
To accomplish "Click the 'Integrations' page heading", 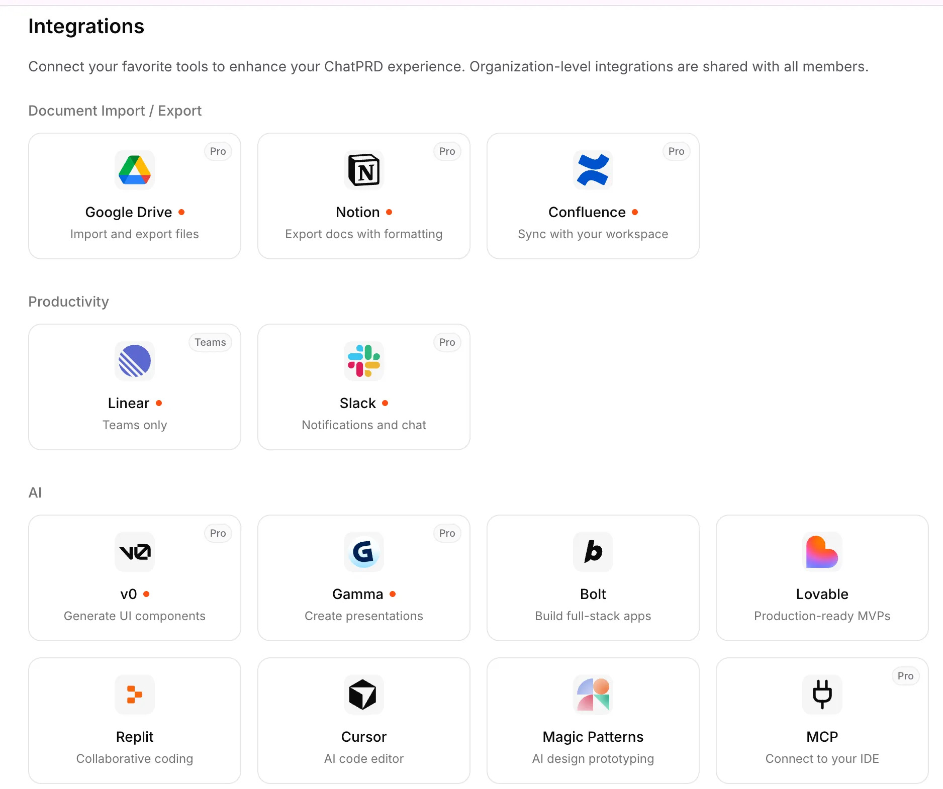I will coord(86,26).
